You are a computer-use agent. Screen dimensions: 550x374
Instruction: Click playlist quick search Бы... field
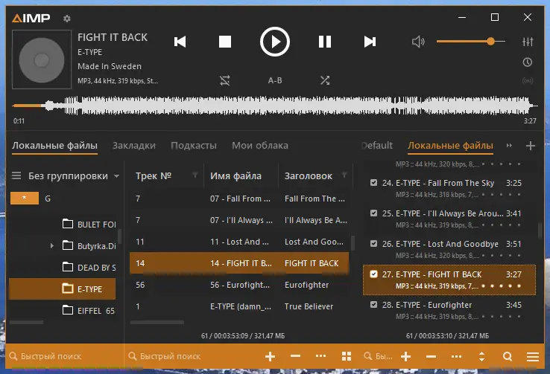coord(378,356)
